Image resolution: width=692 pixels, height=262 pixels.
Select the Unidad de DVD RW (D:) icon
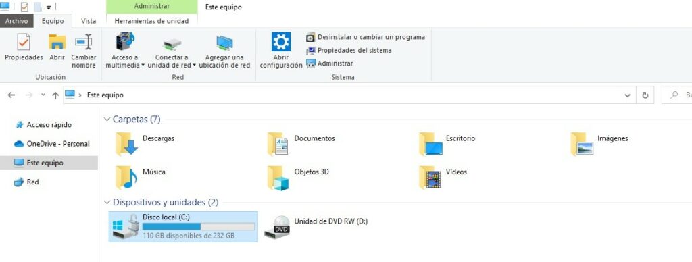tap(277, 227)
